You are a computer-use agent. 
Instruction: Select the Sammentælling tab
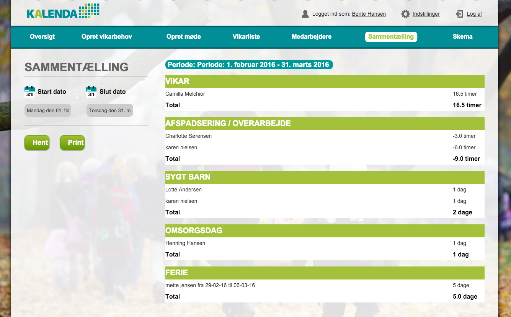coord(391,37)
